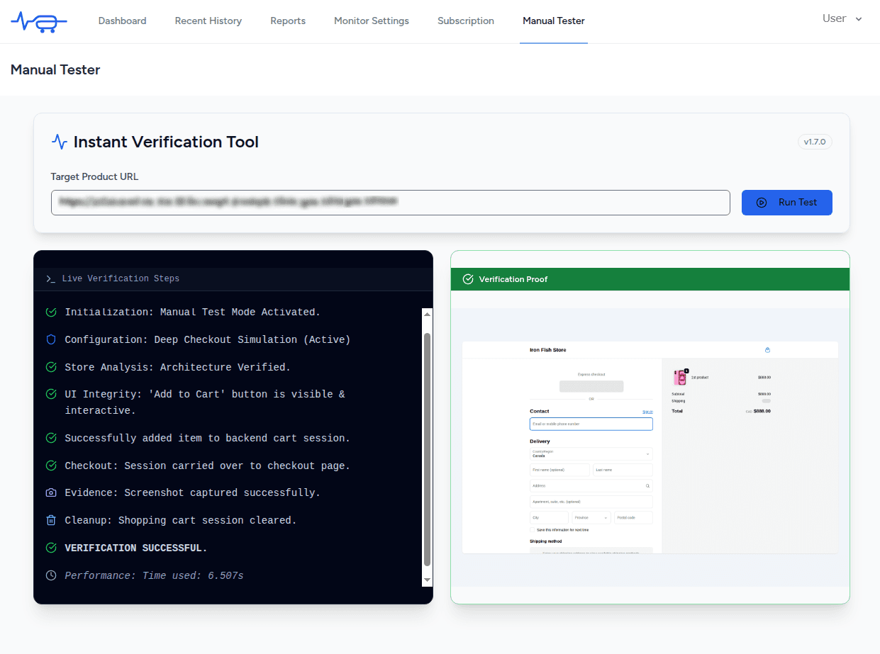Click the blue app logo icon

click(x=38, y=21)
